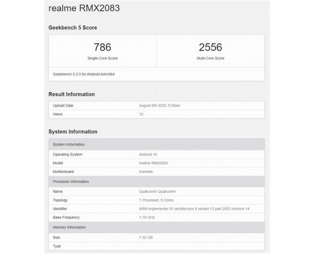Click the Identifier label

point(60,209)
